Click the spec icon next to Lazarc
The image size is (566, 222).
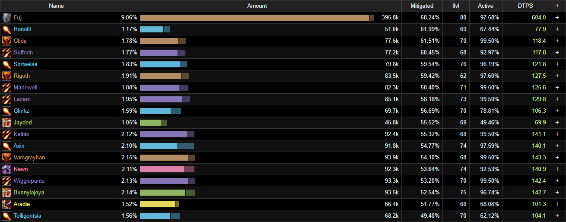pos(6,99)
